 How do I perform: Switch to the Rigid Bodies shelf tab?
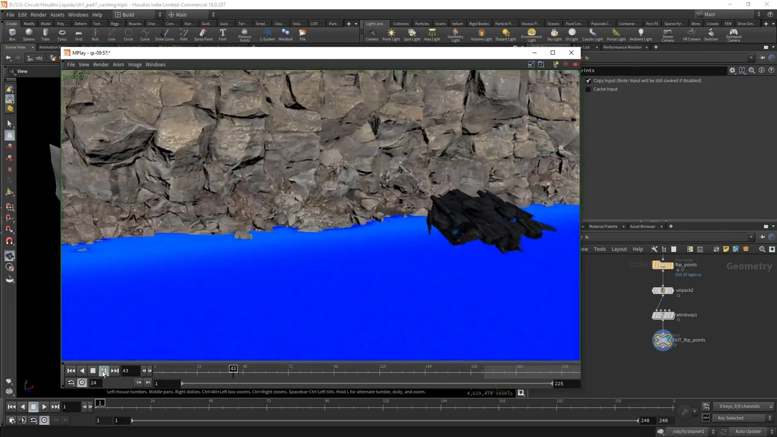coord(479,24)
